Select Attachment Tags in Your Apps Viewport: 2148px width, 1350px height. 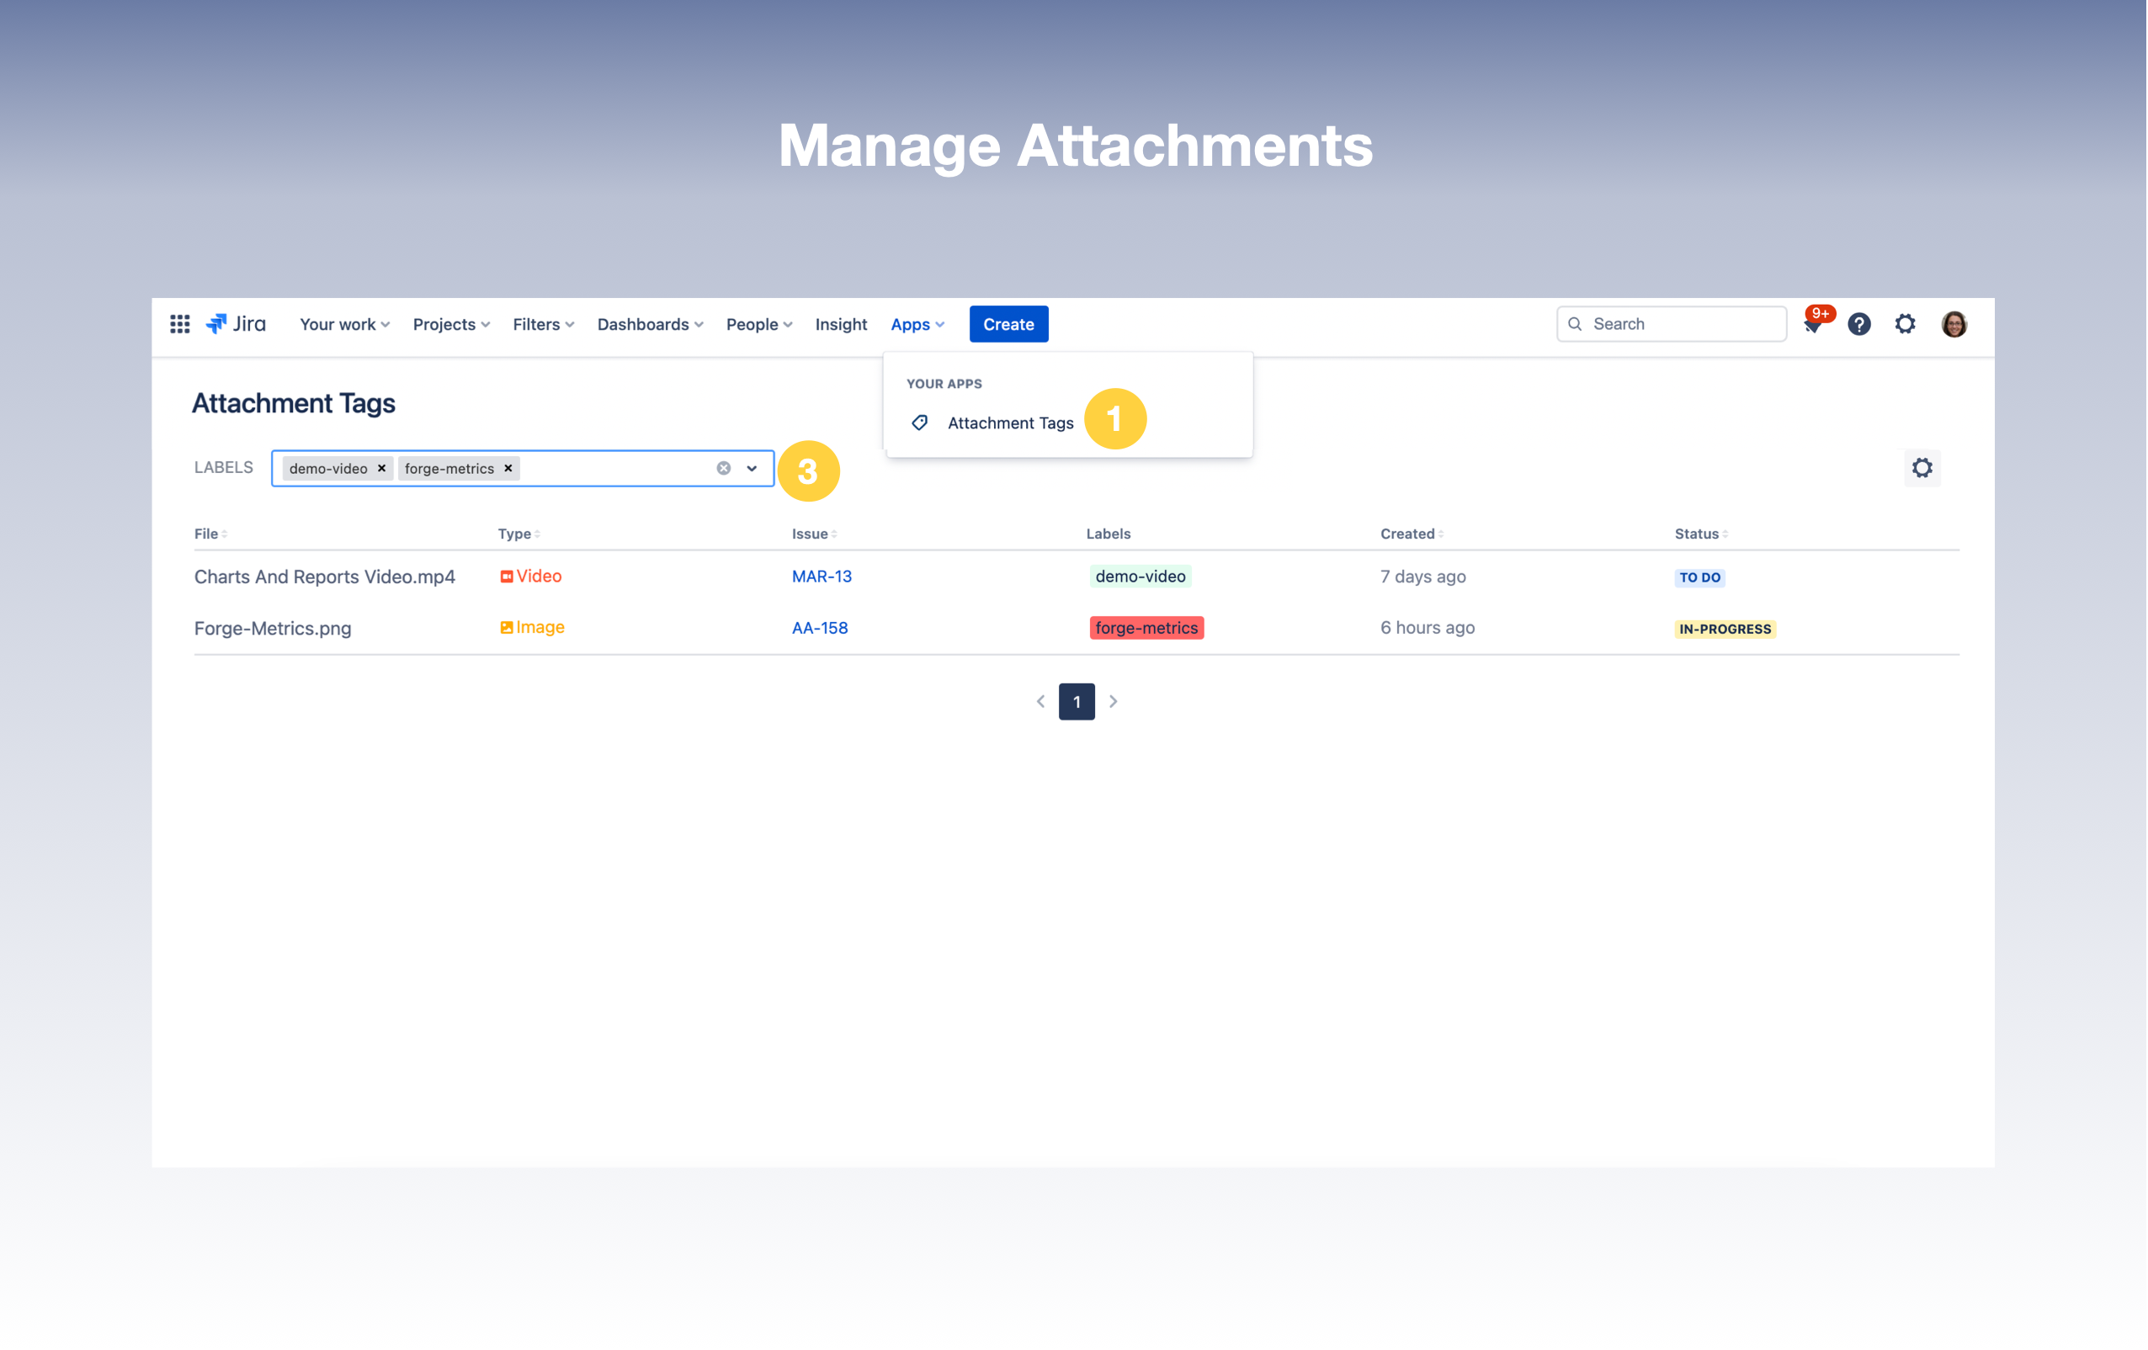pyautogui.click(x=1010, y=423)
